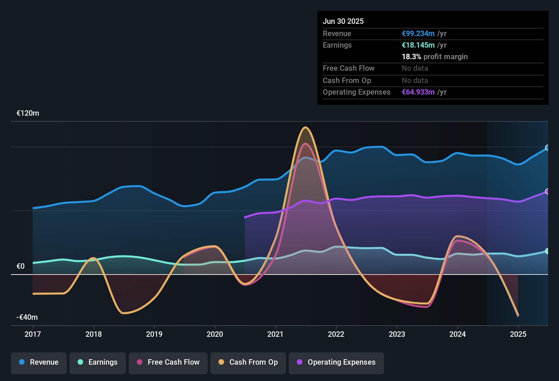This screenshot has height=381, width=559.
Task: Click the Cash From Op peak in 2021
Action: [x=305, y=128]
